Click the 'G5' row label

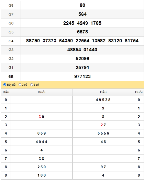tap(11, 32)
